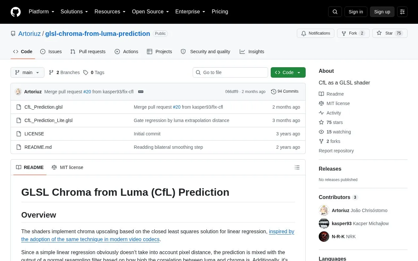Click N-R-K contributor avatar

pyautogui.click(x=324, y=237)
